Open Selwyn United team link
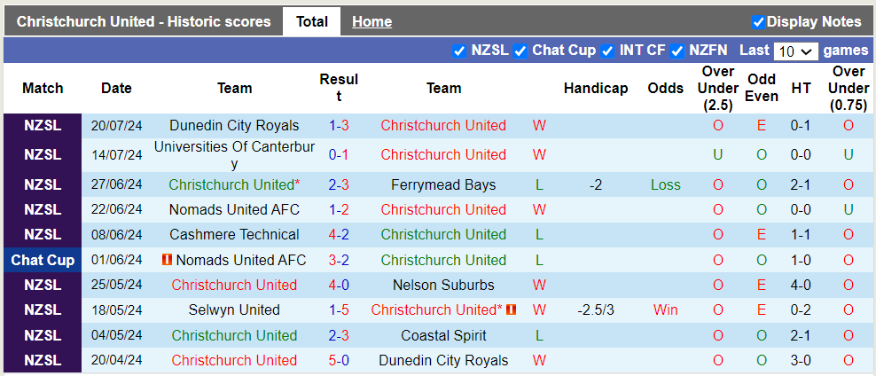 234,309
